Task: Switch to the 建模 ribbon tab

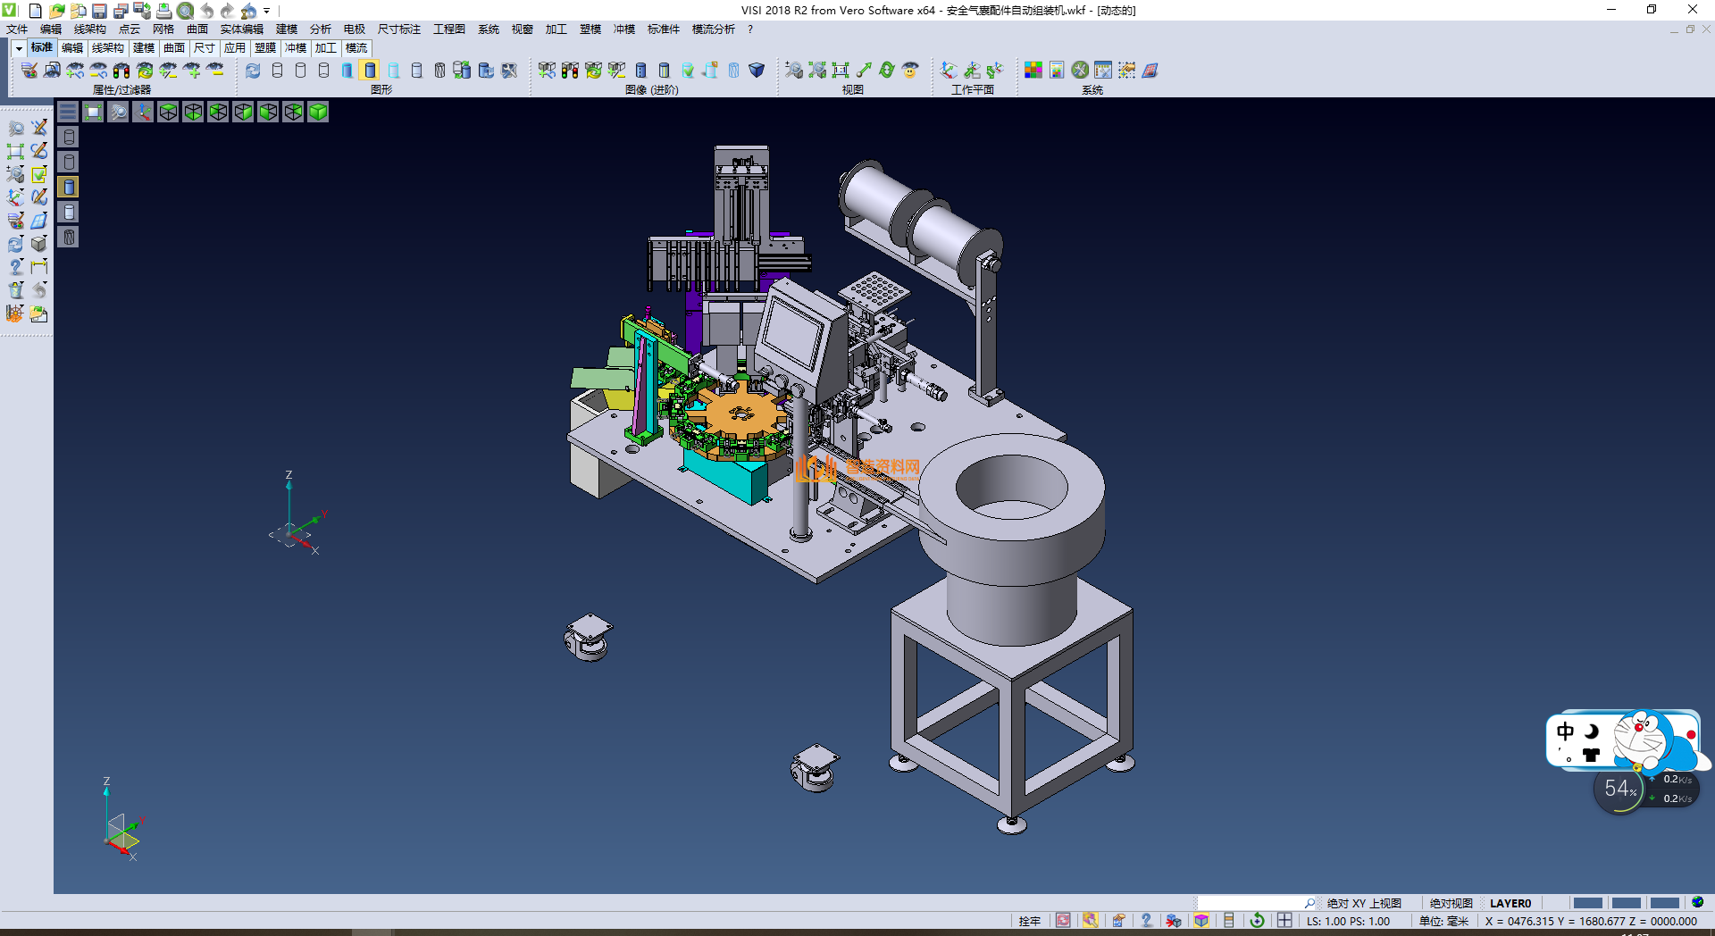Action: coord(144,48)
